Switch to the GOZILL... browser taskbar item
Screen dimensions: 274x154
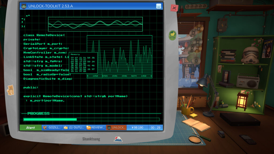(52, 128)
